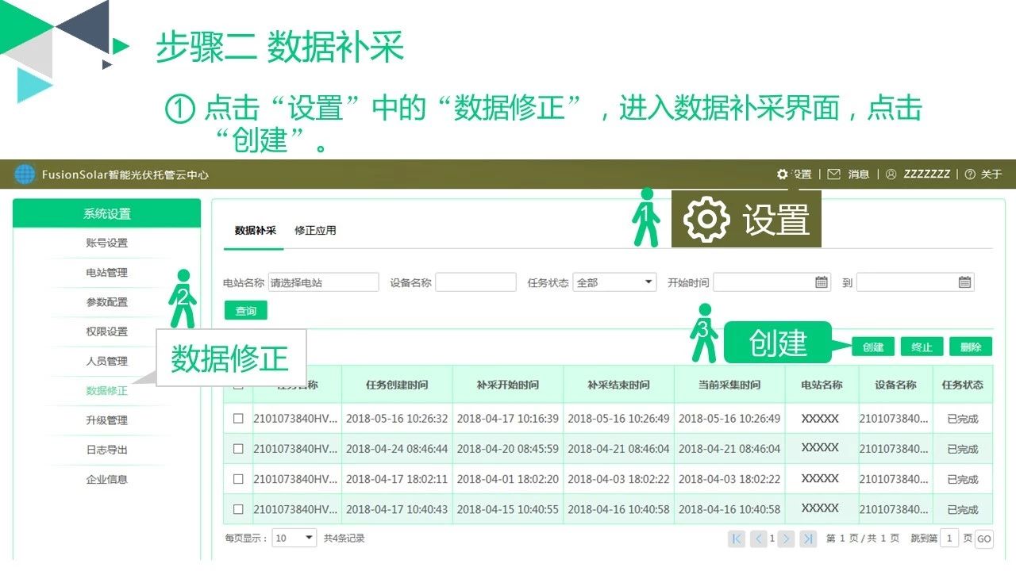Screen dimensions: 1016x571
Task: Tick the header select-all checkbox
Action: [x=238, y=385]
